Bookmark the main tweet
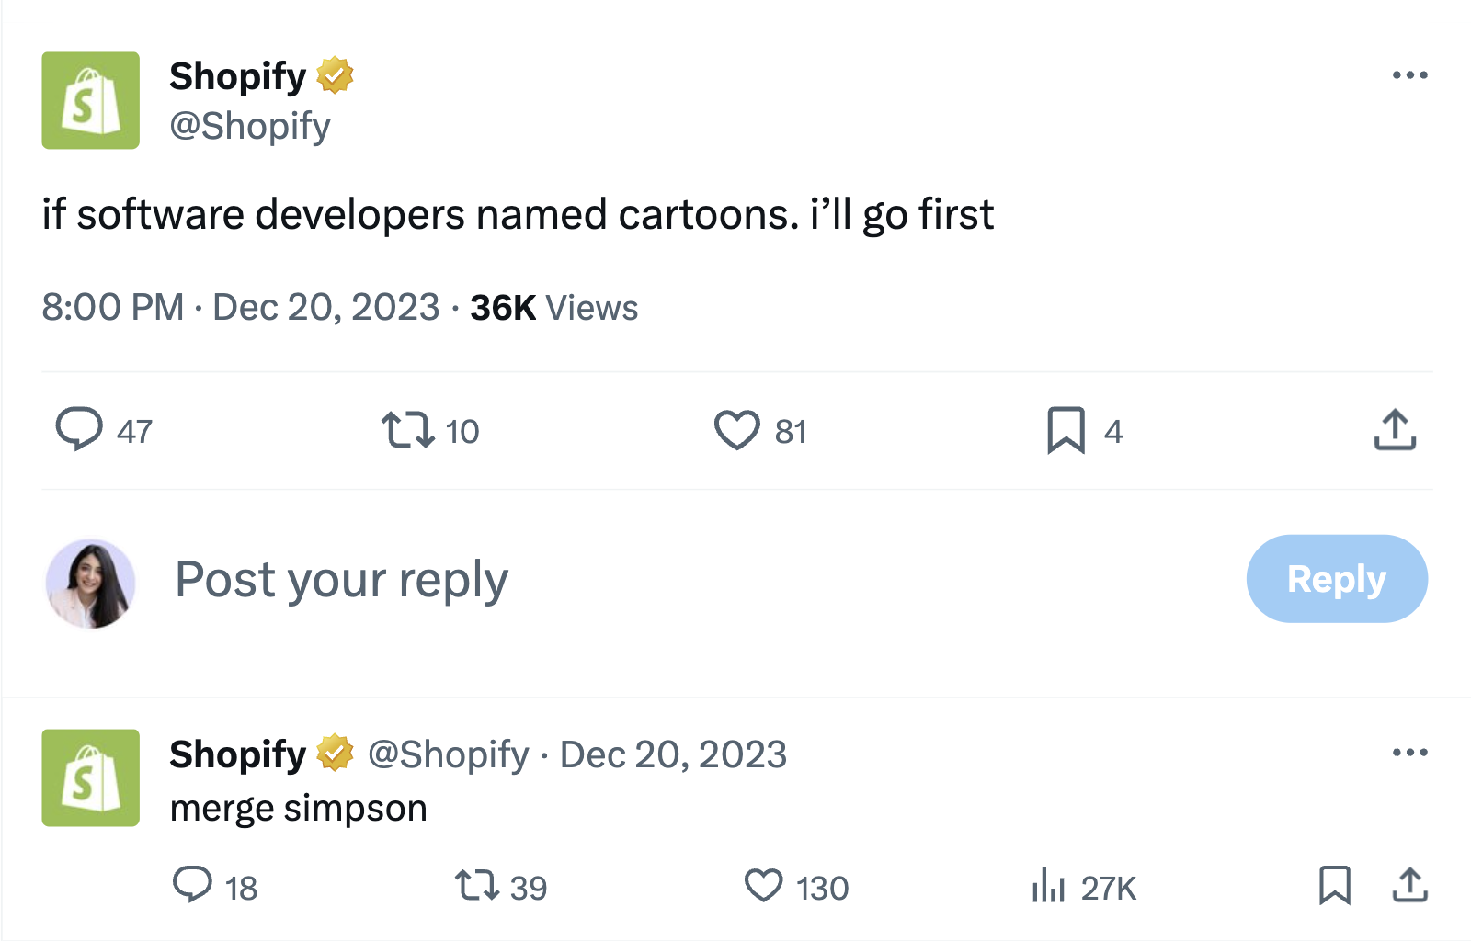Image resolution: width=1471 pixels, height=941 pixels. [1066, 429]
